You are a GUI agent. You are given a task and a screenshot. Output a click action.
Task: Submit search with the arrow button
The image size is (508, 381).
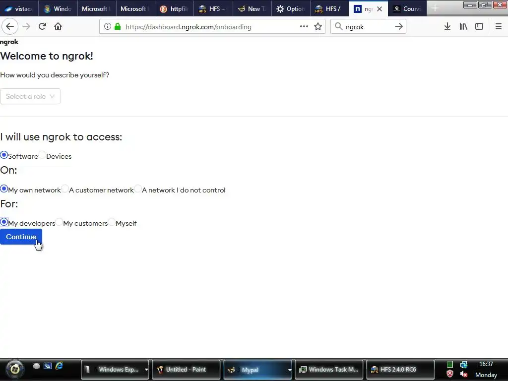click(399, 27)
